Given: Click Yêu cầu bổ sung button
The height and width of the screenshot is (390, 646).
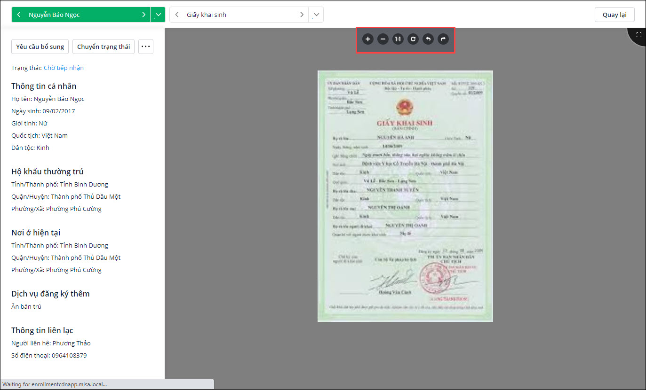Looking at the screenshot, I should [x=40, y=47].
